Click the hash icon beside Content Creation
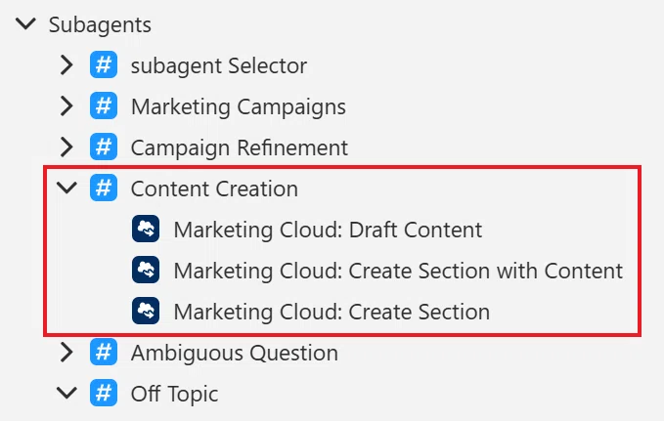The image size is (664, 421). pos(104,188)
